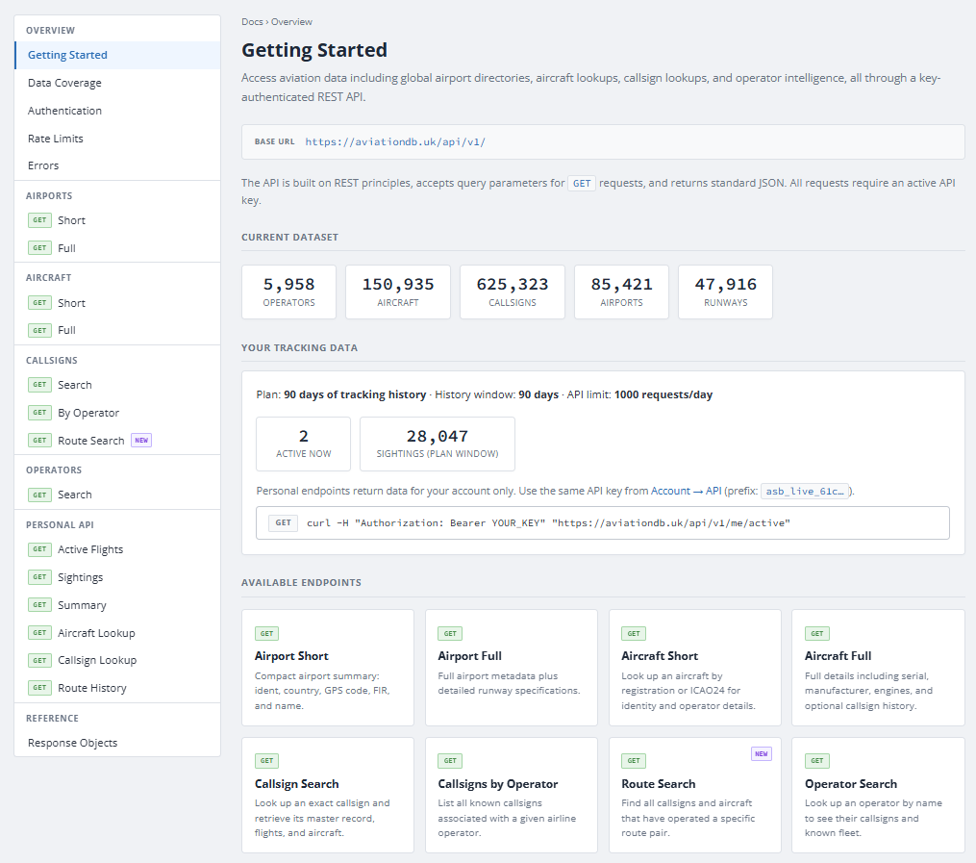Open Route Search in sidebar

pyautogui.click(x=117, y=441)
